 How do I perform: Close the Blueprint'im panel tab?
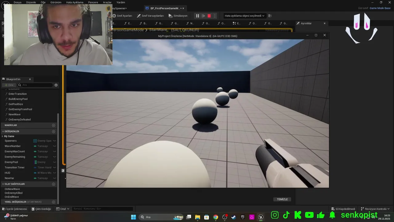[x=30, y=79]
